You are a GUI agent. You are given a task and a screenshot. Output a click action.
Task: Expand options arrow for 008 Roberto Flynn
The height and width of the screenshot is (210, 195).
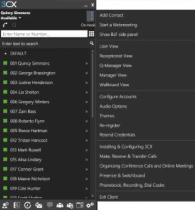(87, 121)
